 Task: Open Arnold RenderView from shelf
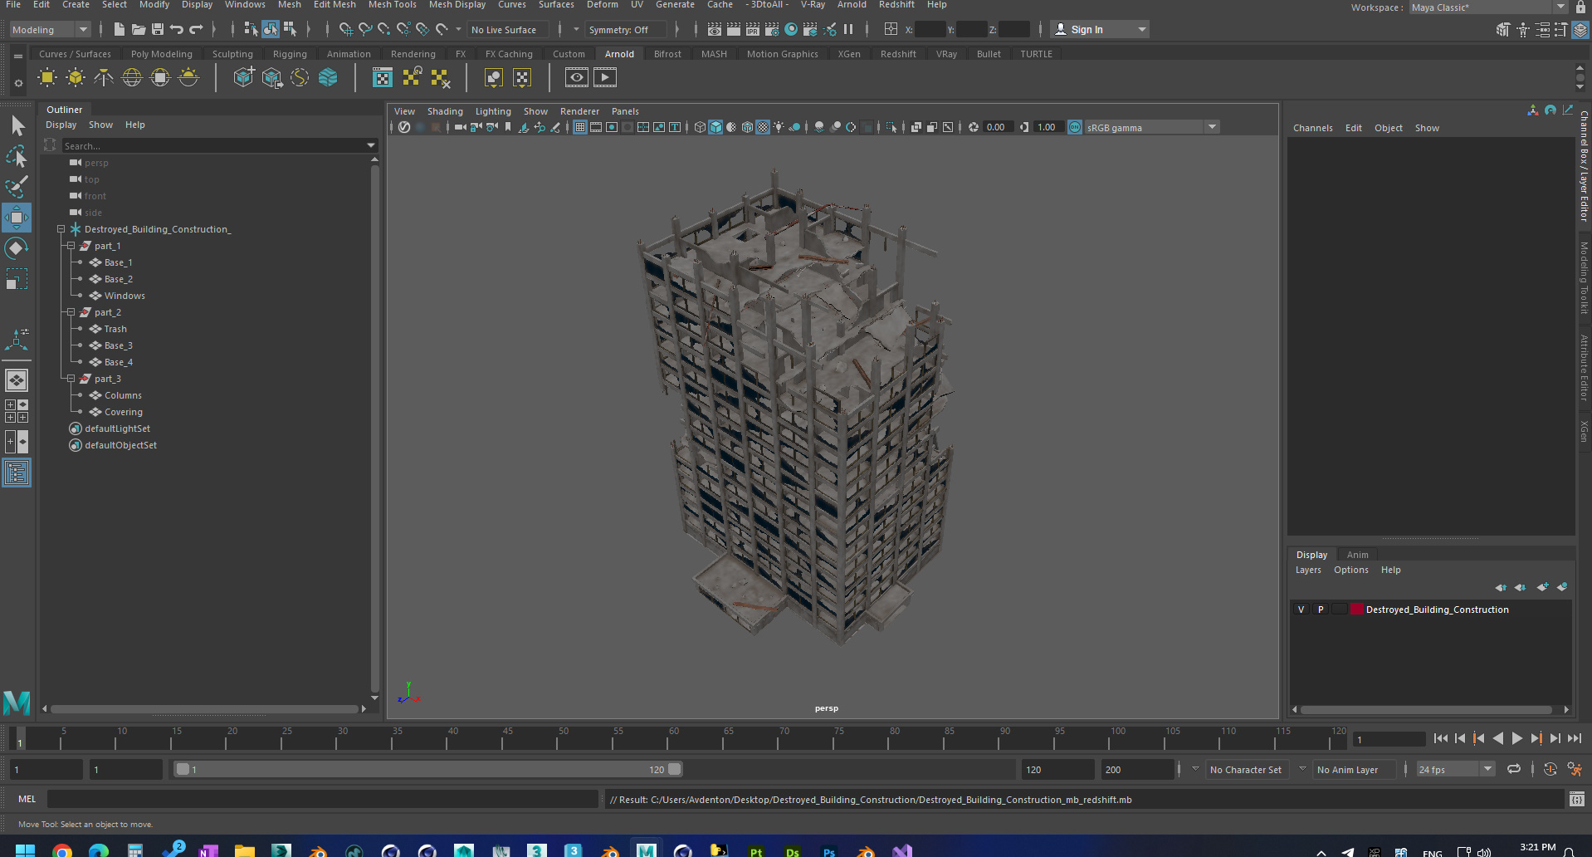pos(576,78)
